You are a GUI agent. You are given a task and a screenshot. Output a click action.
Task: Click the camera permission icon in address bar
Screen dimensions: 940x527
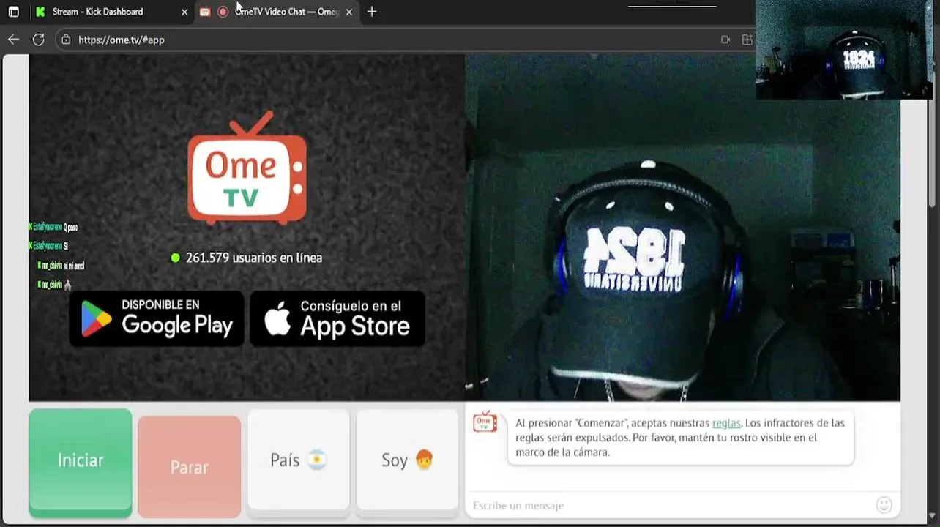pyautogui.click(x=725, y=40)
